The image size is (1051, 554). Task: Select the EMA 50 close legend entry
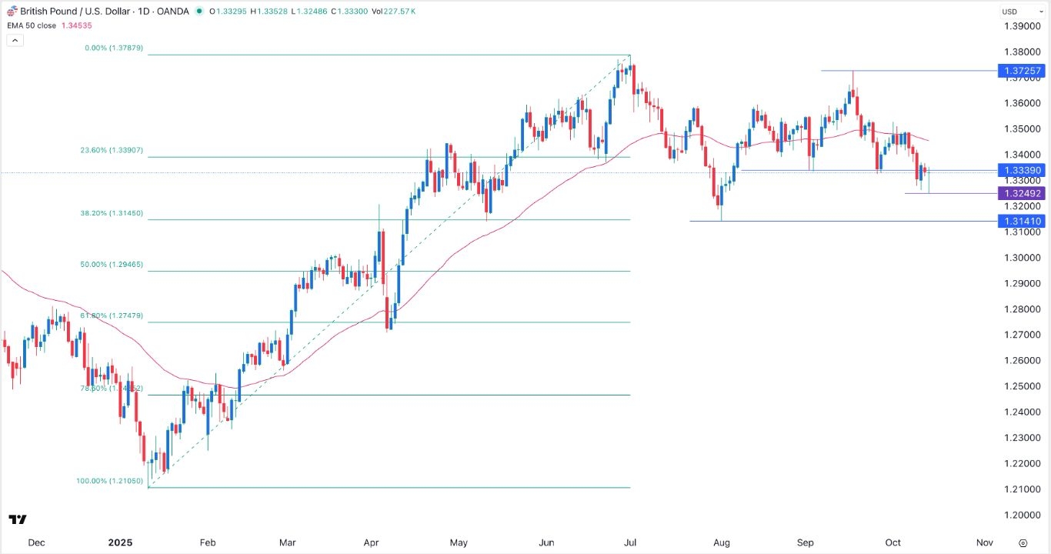[31, 25]
